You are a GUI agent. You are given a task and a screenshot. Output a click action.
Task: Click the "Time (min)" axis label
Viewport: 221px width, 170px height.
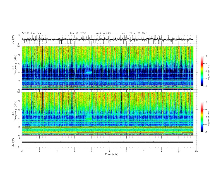click(x=112, y=154)
